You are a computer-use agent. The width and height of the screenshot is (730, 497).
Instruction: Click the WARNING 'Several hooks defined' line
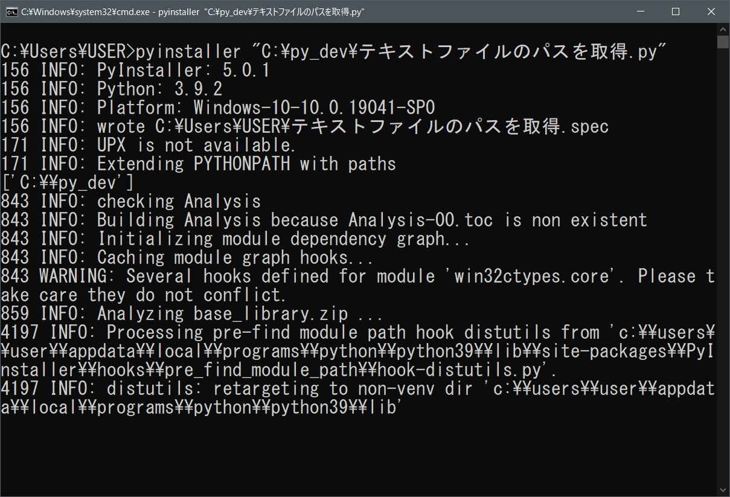click(358, 276)
